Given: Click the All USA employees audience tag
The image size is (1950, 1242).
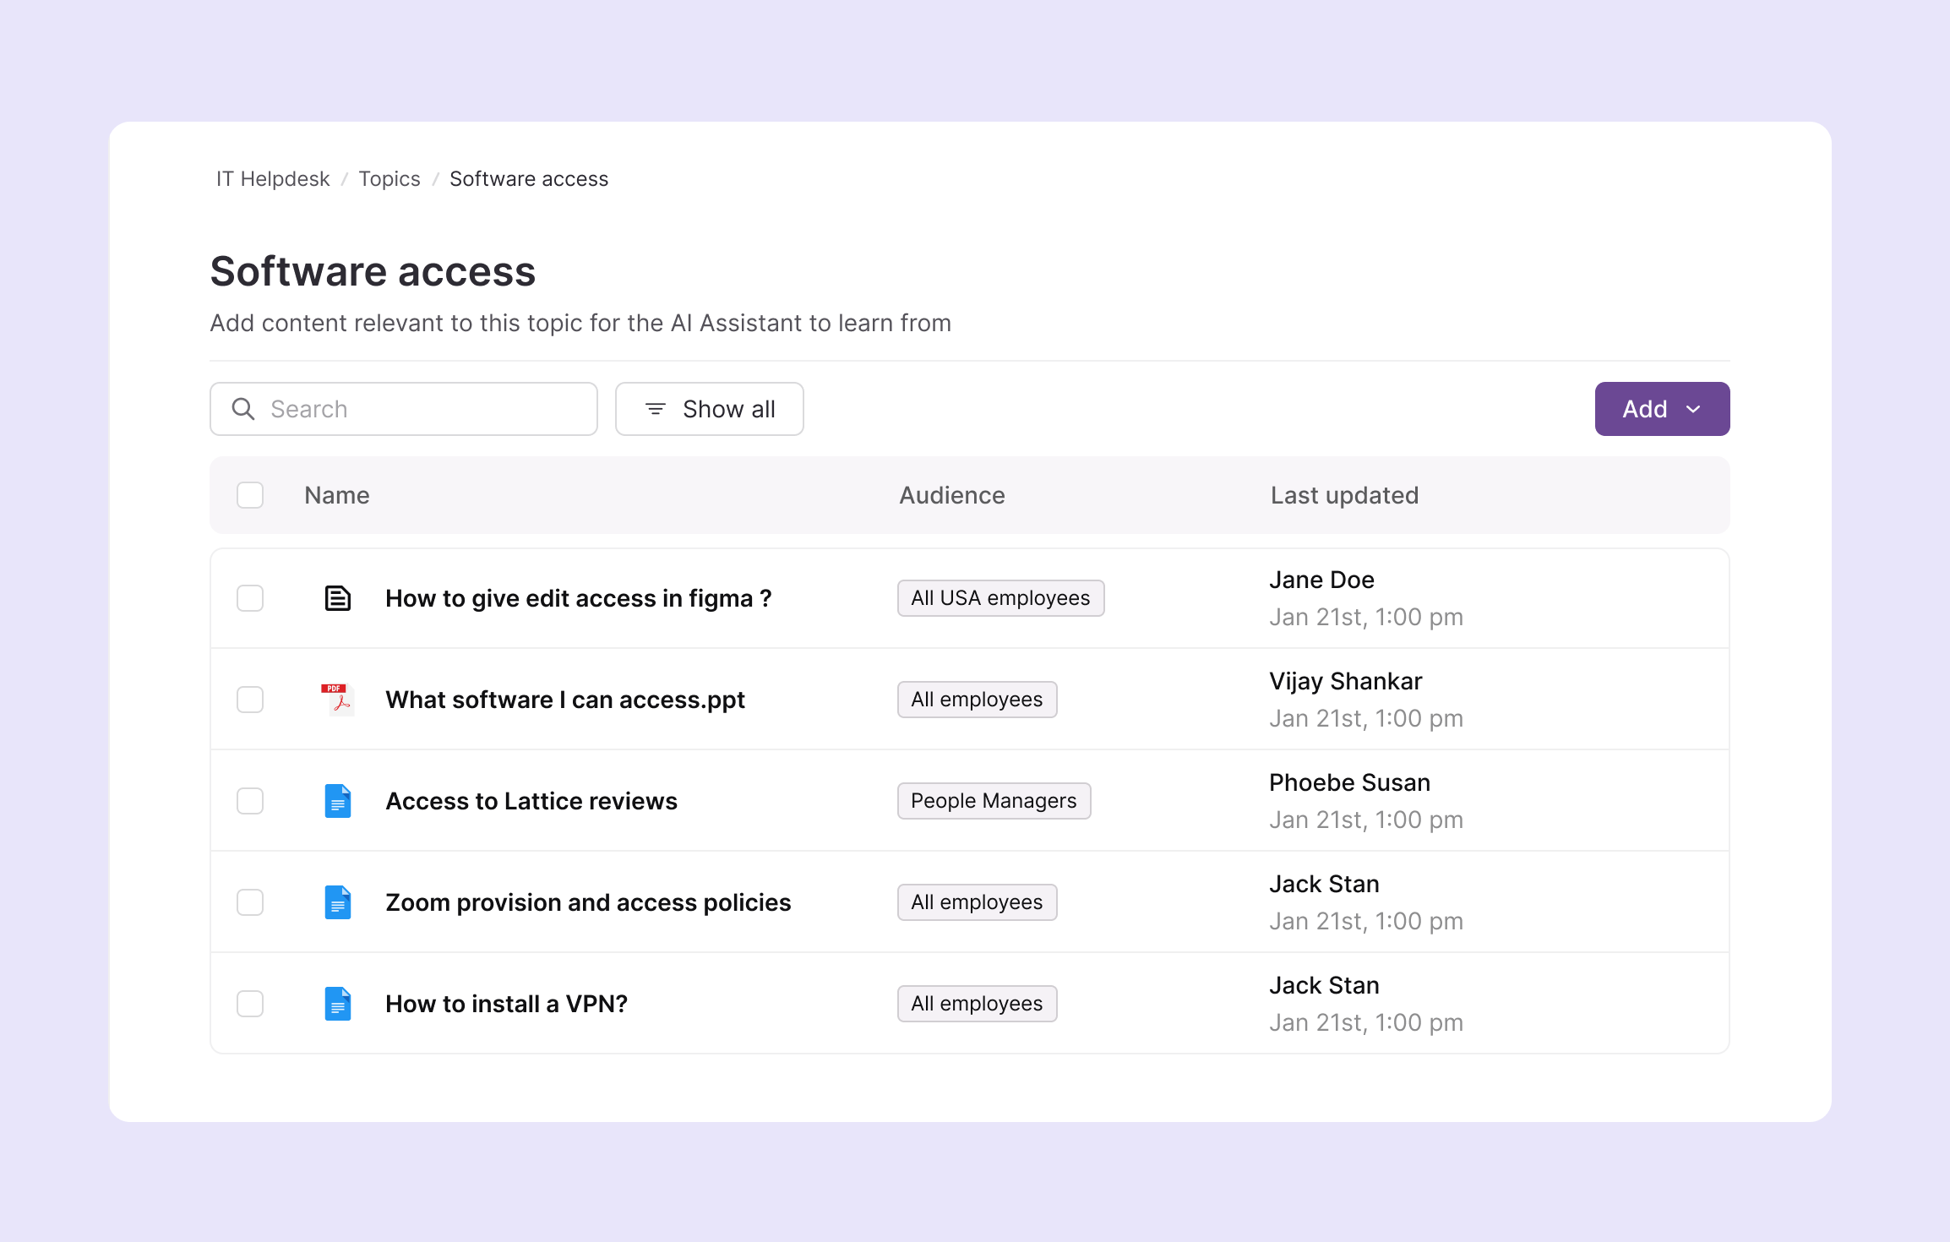Looking at the screenshot, I should coord(1000,598).
